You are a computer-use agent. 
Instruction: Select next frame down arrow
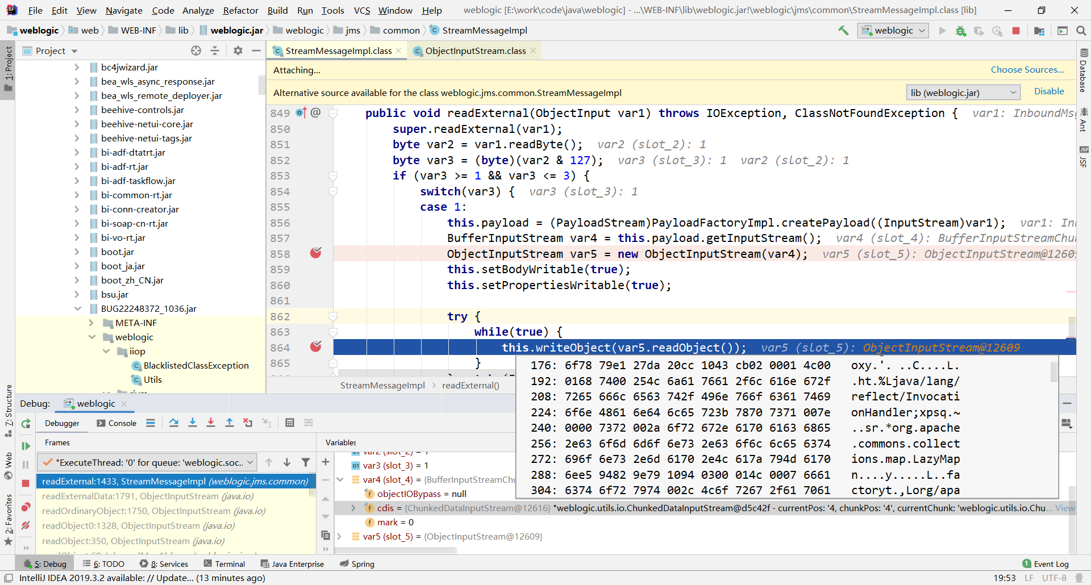(x=287, y=462)
